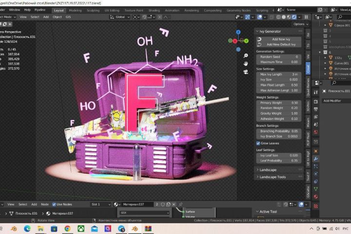Open the node editor Node menu
351x234 pixels.
click(45, 204)
